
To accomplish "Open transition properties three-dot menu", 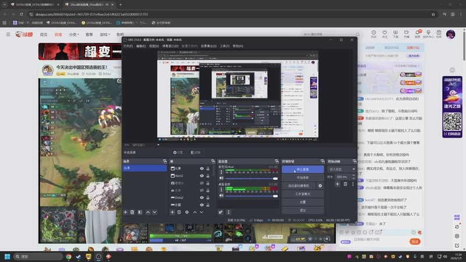I will coord(353,184).
